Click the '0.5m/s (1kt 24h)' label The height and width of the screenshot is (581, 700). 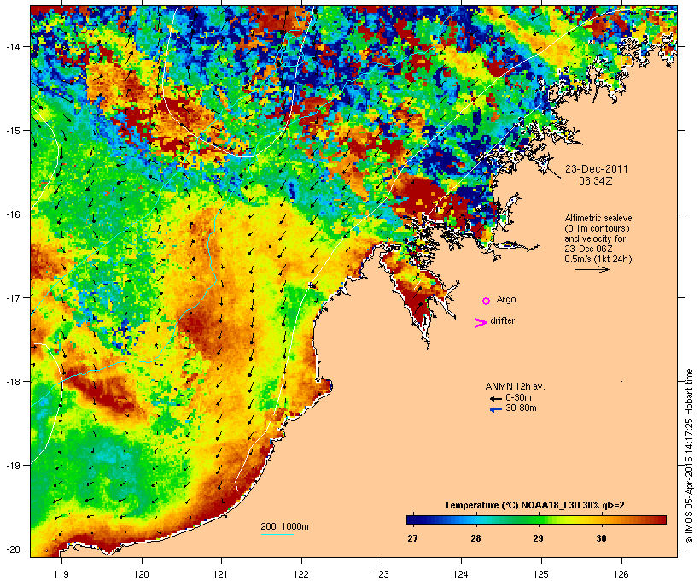[598, 259]
